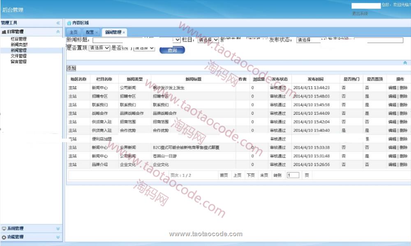Image resolution: width=411 pixels, height=246 pixels.
Task: Switch to the 主页 tab
Action: click(x=73, y=32)
